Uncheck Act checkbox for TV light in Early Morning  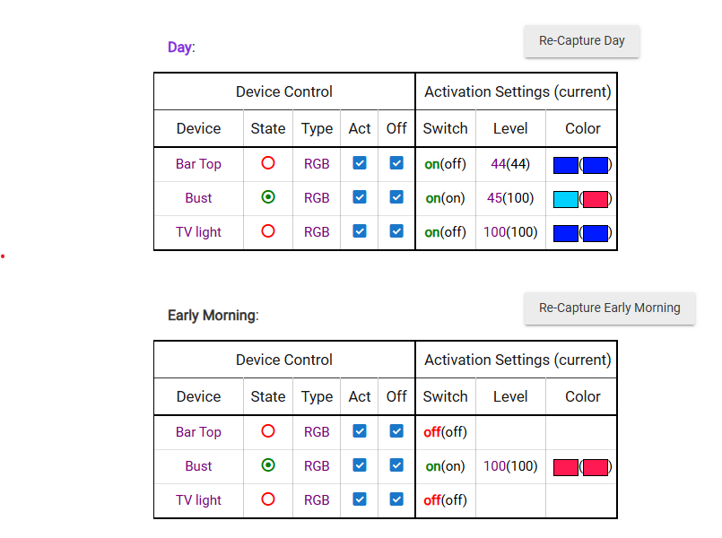[x=360, y=499]
